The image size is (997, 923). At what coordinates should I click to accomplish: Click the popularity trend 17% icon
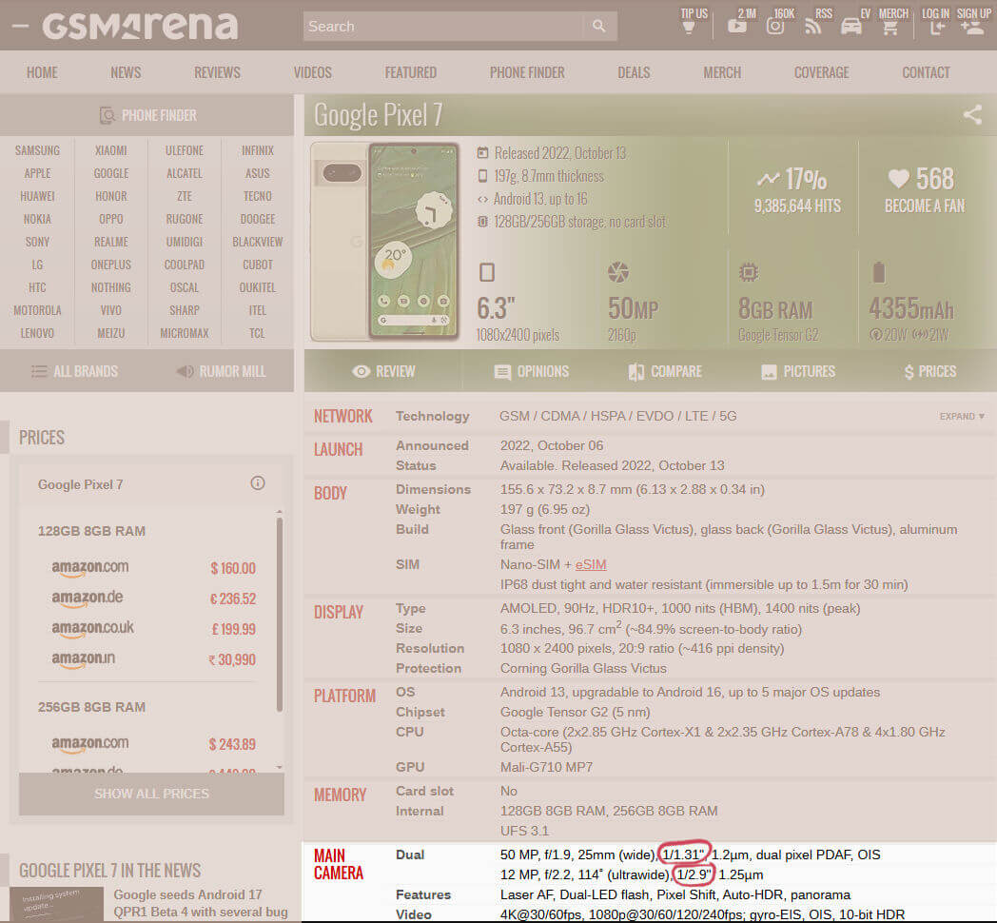(768, 180)
